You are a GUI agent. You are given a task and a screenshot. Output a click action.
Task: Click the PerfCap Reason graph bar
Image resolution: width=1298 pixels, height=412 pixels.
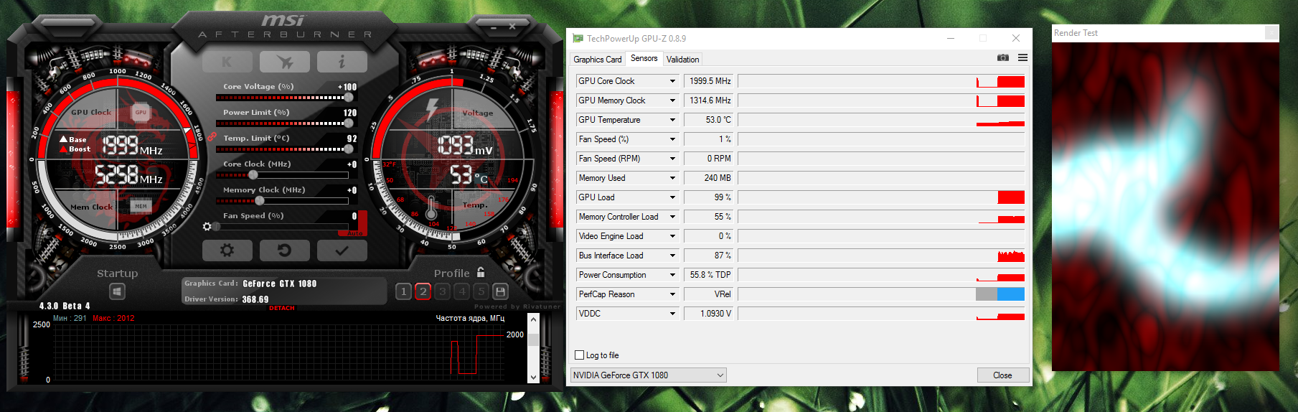881,294
